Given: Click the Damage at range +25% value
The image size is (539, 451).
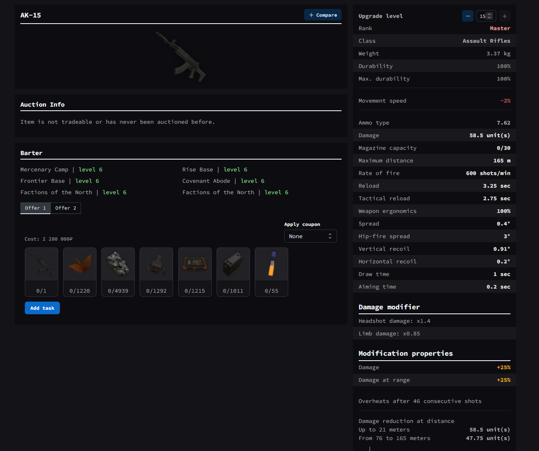Looking at the screenshot, I should pyautogui.click(x=504, y=380).
